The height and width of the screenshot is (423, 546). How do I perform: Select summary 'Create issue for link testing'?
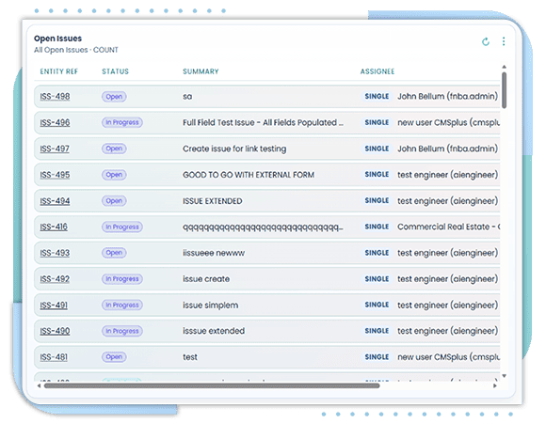[x=234, y=149]
